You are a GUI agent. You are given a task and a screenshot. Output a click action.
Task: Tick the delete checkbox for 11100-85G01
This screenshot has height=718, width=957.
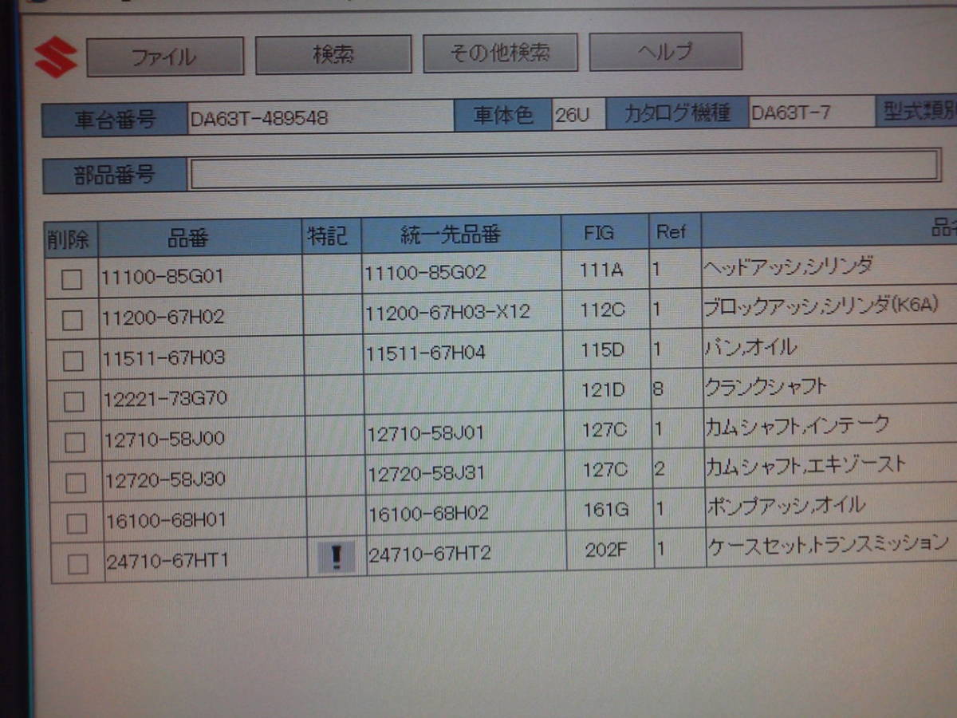(72, 278)
